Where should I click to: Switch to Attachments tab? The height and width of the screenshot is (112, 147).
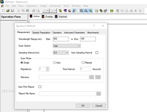[x=93, y=33]
